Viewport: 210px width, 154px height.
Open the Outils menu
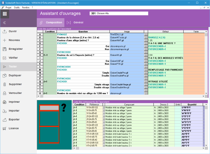point(17,8)
